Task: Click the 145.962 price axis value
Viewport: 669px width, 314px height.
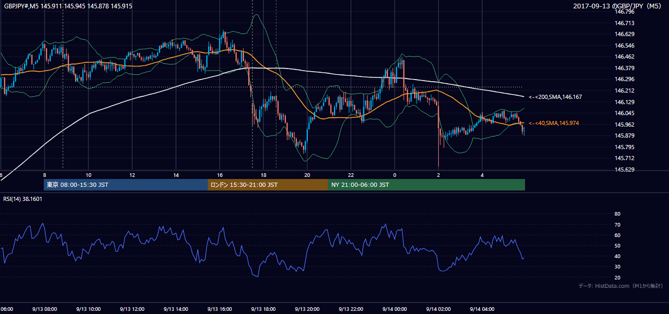Action: click(x=625, y=125)
